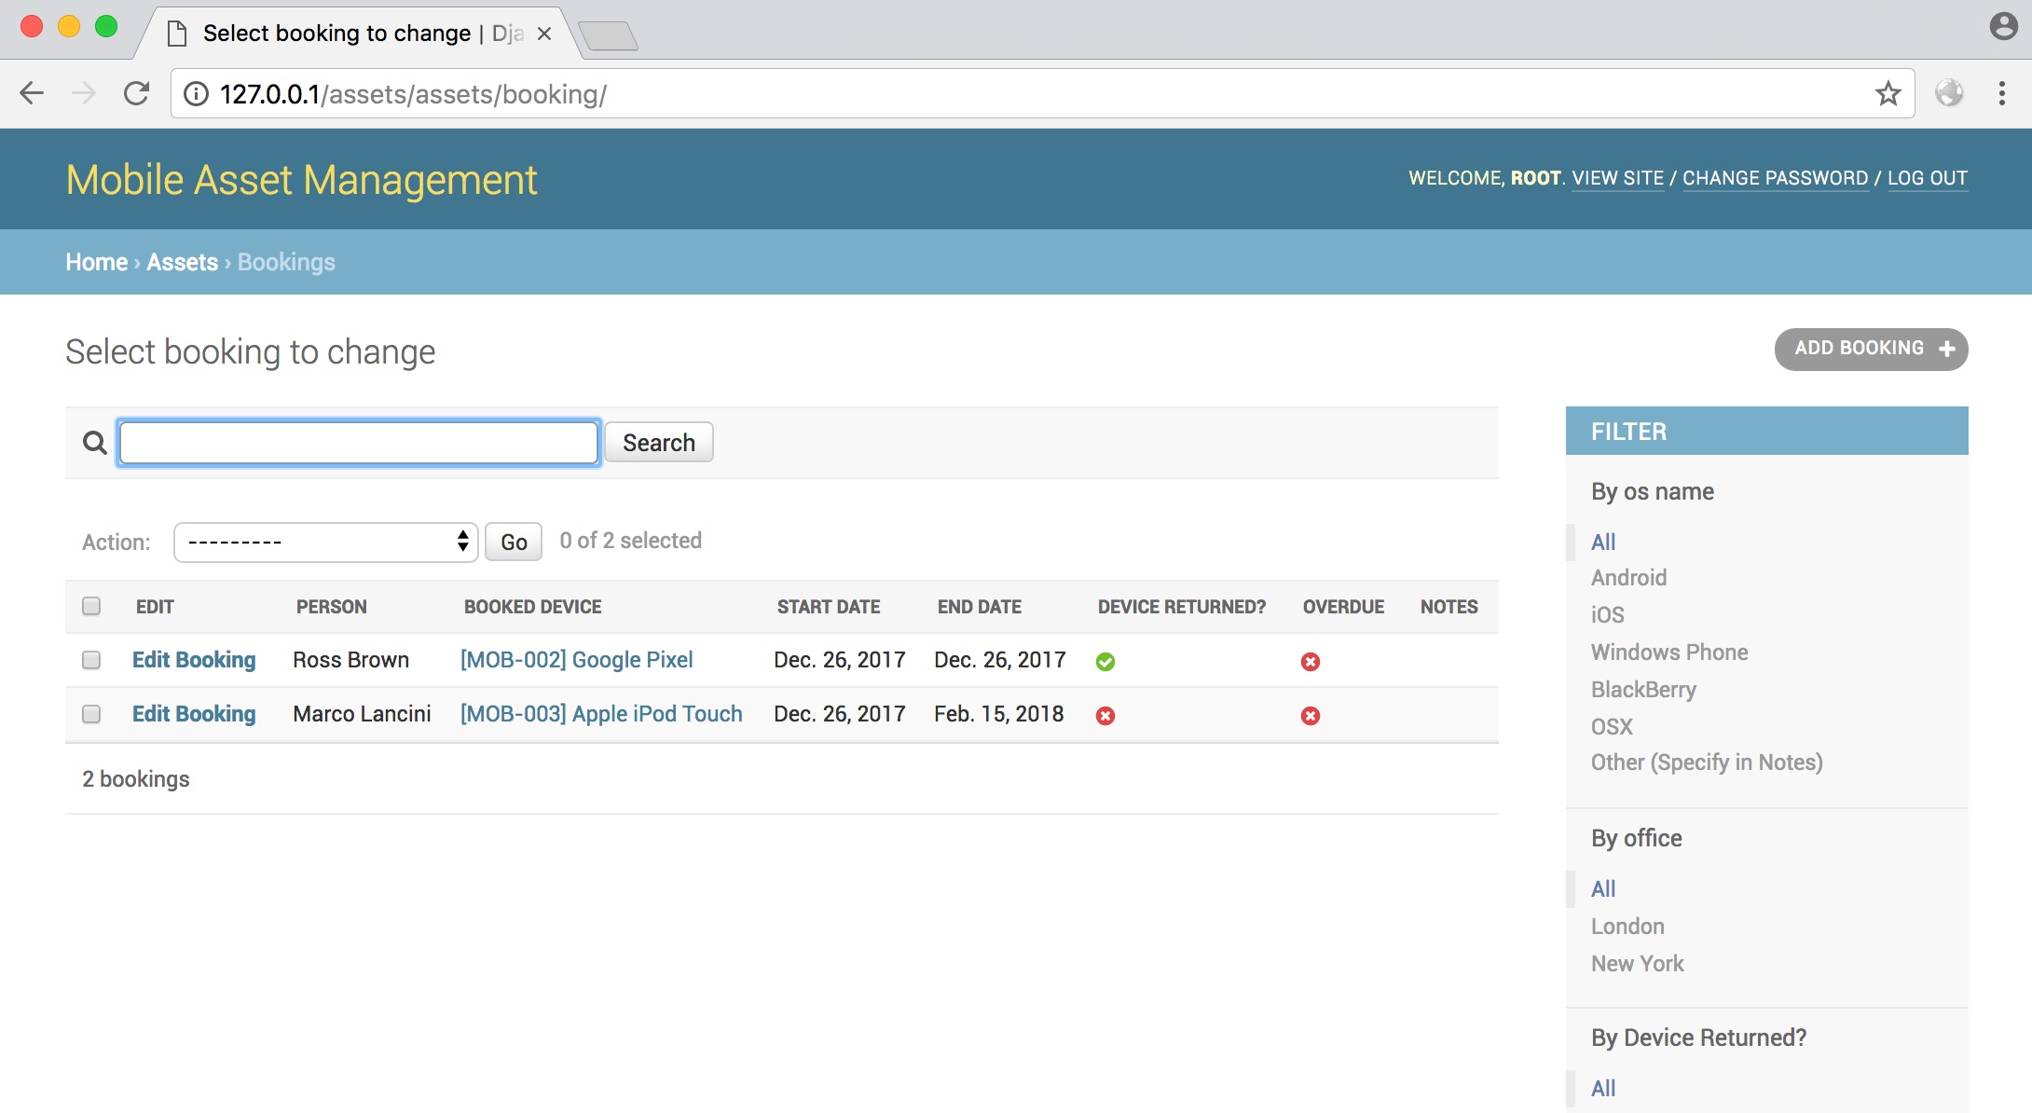Open the Action dropdown menu

coord(325,542)
